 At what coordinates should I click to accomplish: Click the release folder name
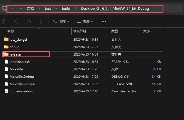(x=15, y=54)
